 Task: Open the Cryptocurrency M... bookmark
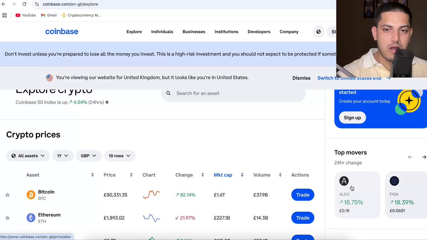pos(81,15)
